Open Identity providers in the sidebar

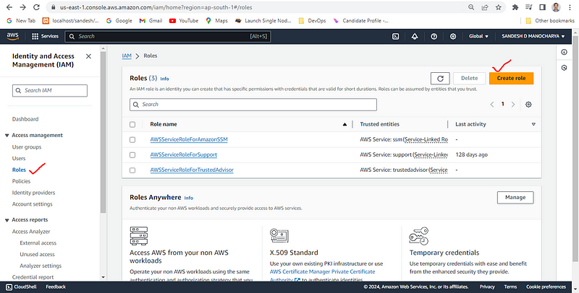pos(33,193)
